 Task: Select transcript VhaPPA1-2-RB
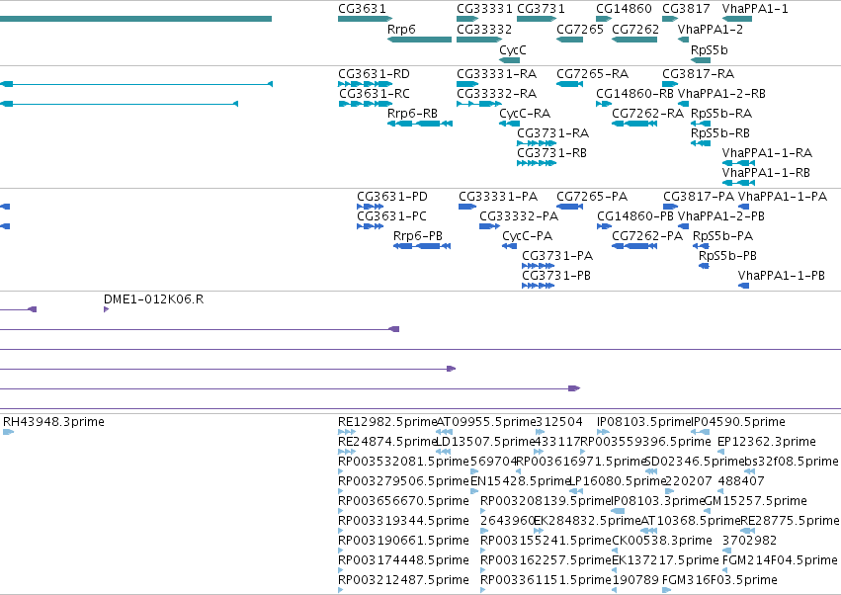(x=721, y=93)
